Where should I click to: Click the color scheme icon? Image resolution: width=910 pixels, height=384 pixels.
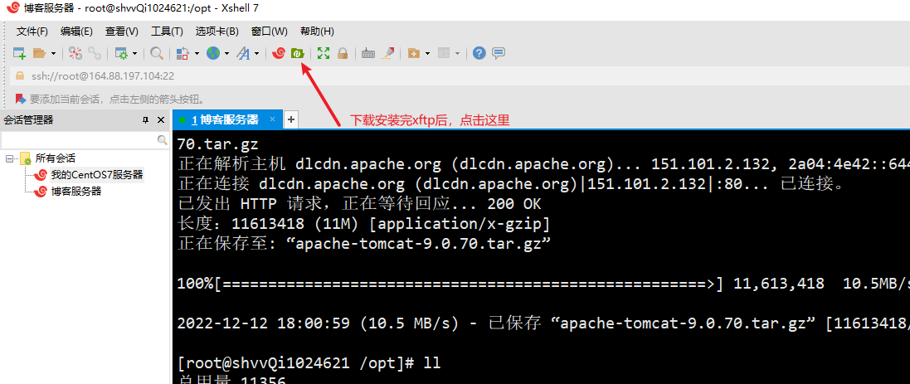pyautogui.click(x=182, y=53)
